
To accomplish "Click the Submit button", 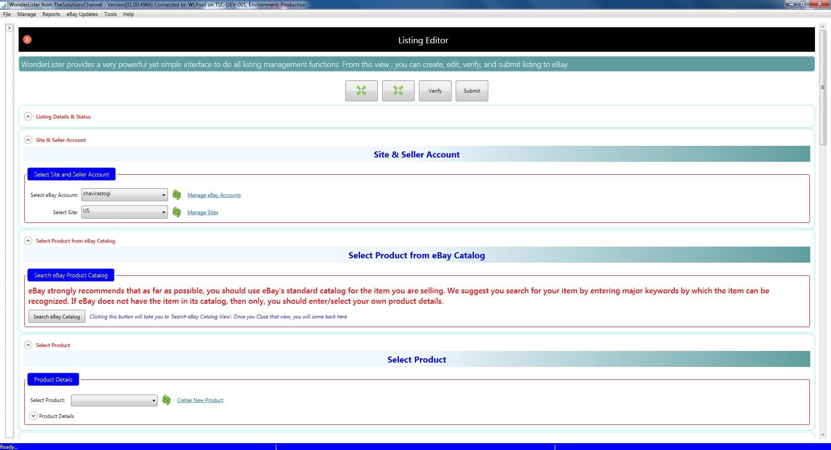I will [x=472, y=91].
